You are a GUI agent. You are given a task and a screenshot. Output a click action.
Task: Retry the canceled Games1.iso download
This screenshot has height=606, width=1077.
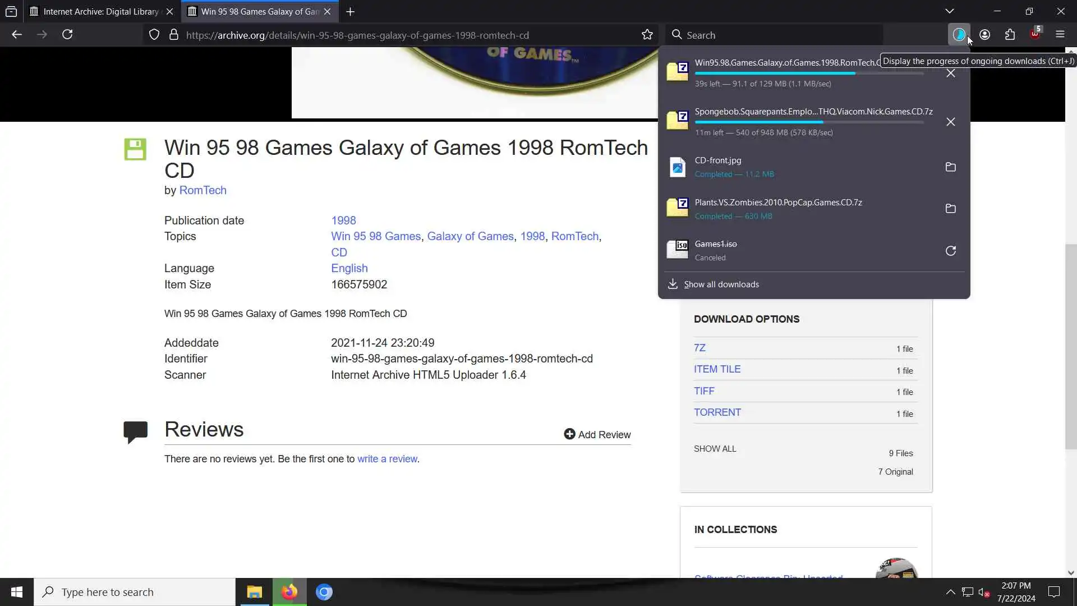click(x=950, y=251)
